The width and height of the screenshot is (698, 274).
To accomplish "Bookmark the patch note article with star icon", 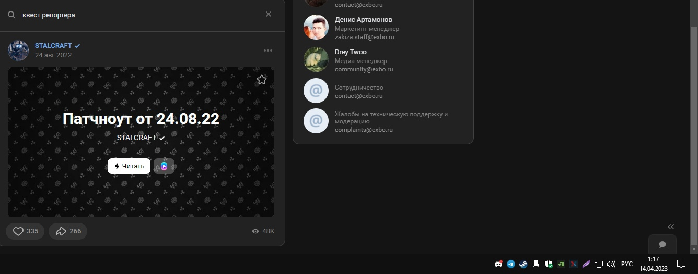I will (262, 80).
